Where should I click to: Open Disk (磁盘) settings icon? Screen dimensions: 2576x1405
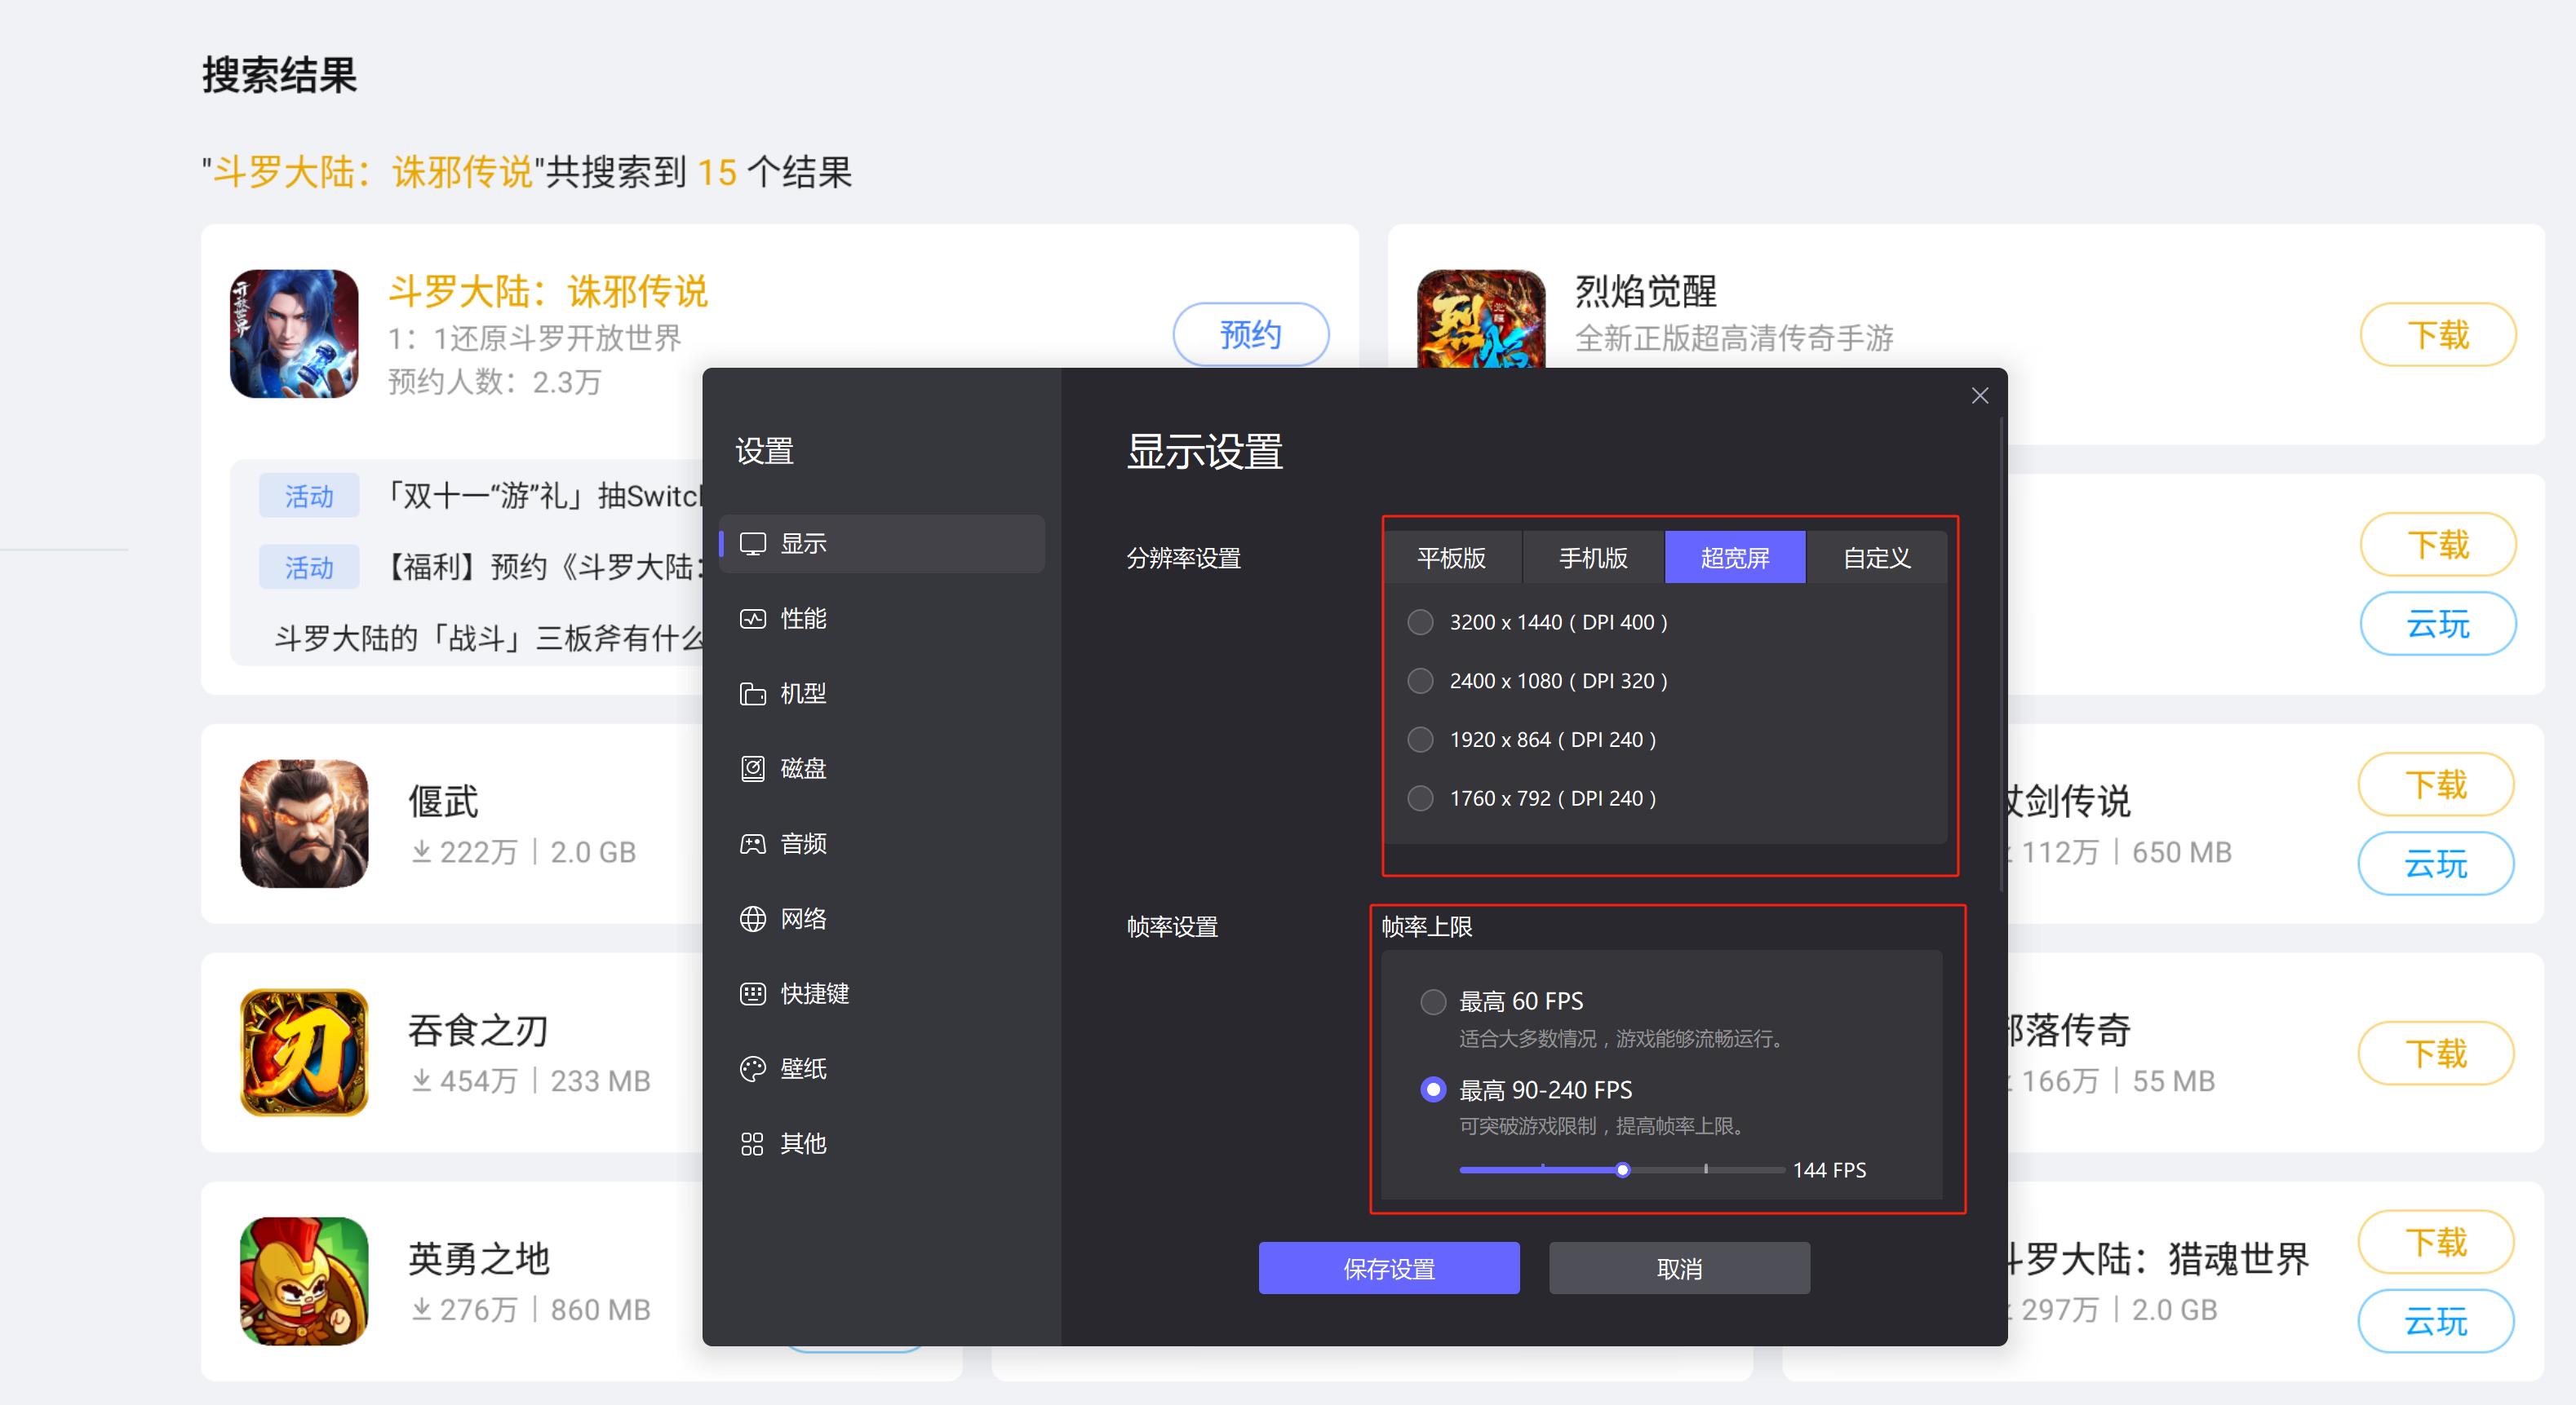tap(752, 768)
